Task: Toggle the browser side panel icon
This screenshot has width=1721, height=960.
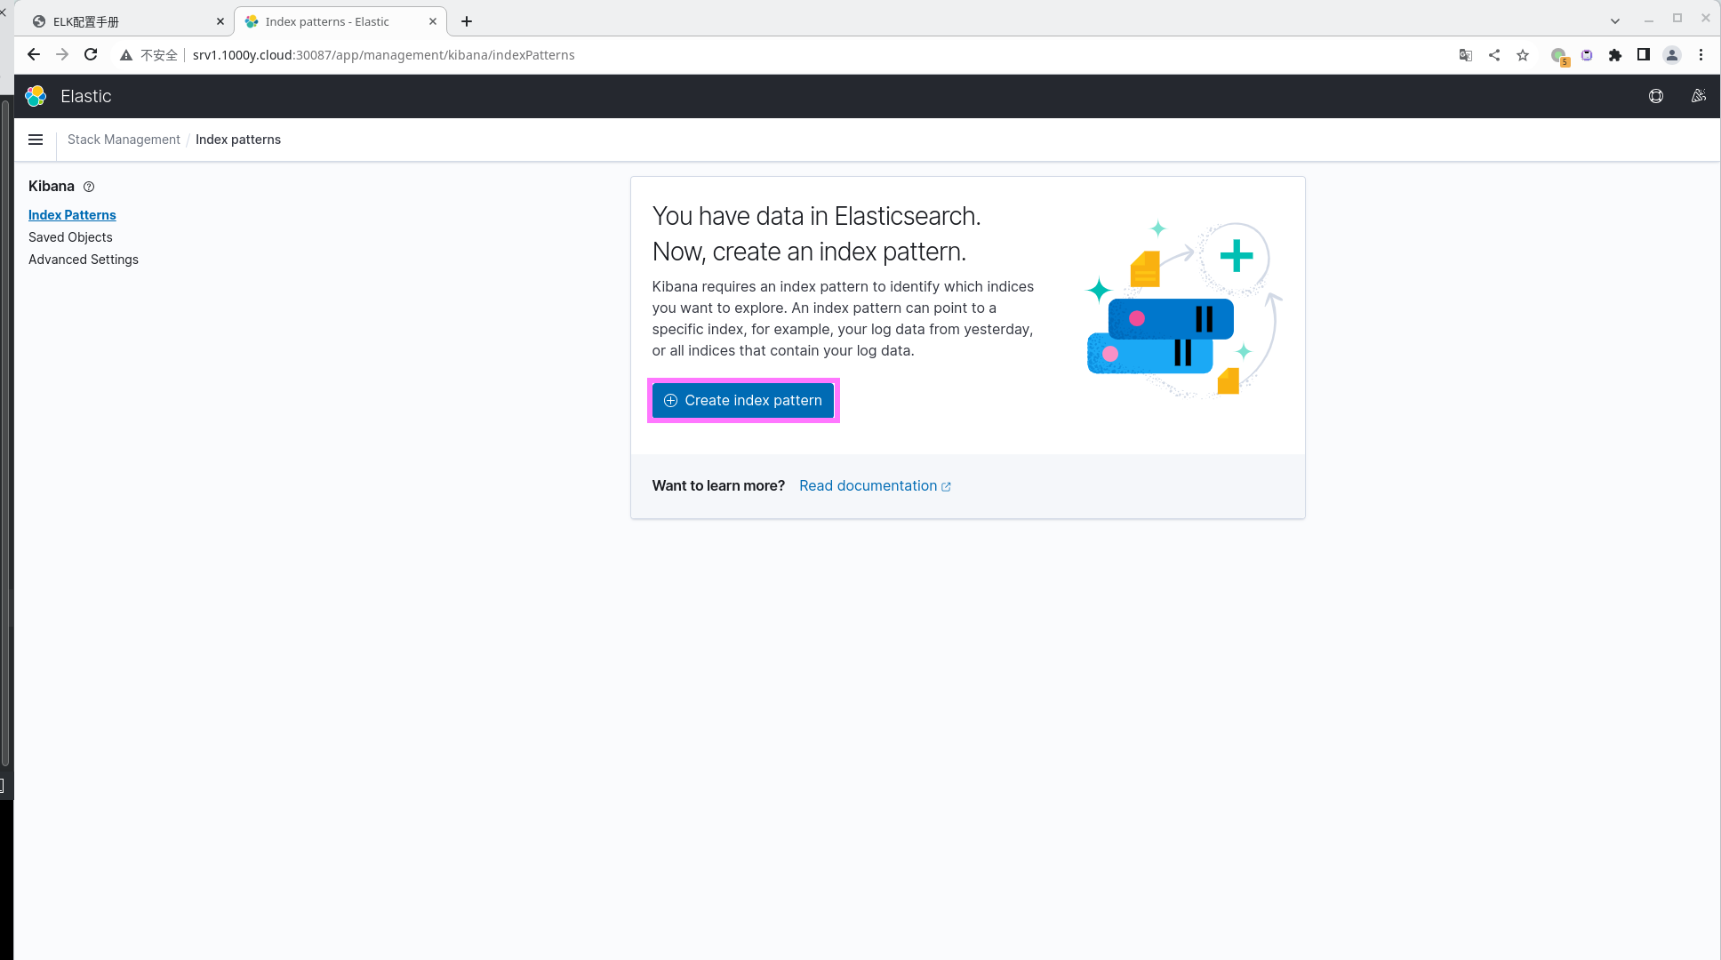Action: point(1644,55)
